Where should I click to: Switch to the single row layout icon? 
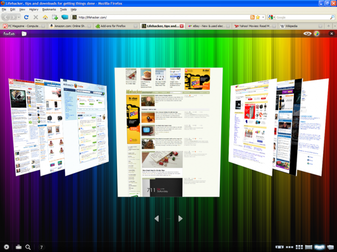click(x=289, y=247)
